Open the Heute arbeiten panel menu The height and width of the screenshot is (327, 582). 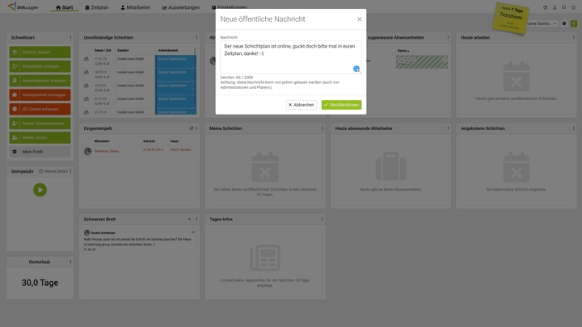point(572,38)
